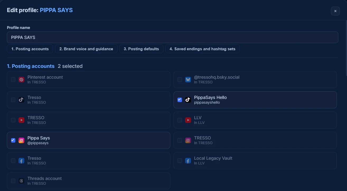Click the 'Threads account' name text
This screenshot has height=191, width=347.
coord(45,178)
